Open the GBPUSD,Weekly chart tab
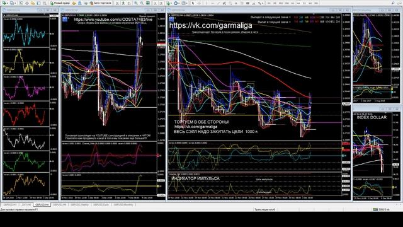 click(x=79, y=204)
